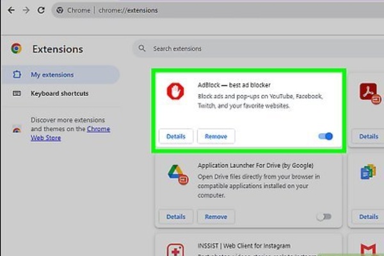Viewport: 384px width, 256px height.
Task: Click the INSSIST Instagram extension icon
Action: (175, 250)
